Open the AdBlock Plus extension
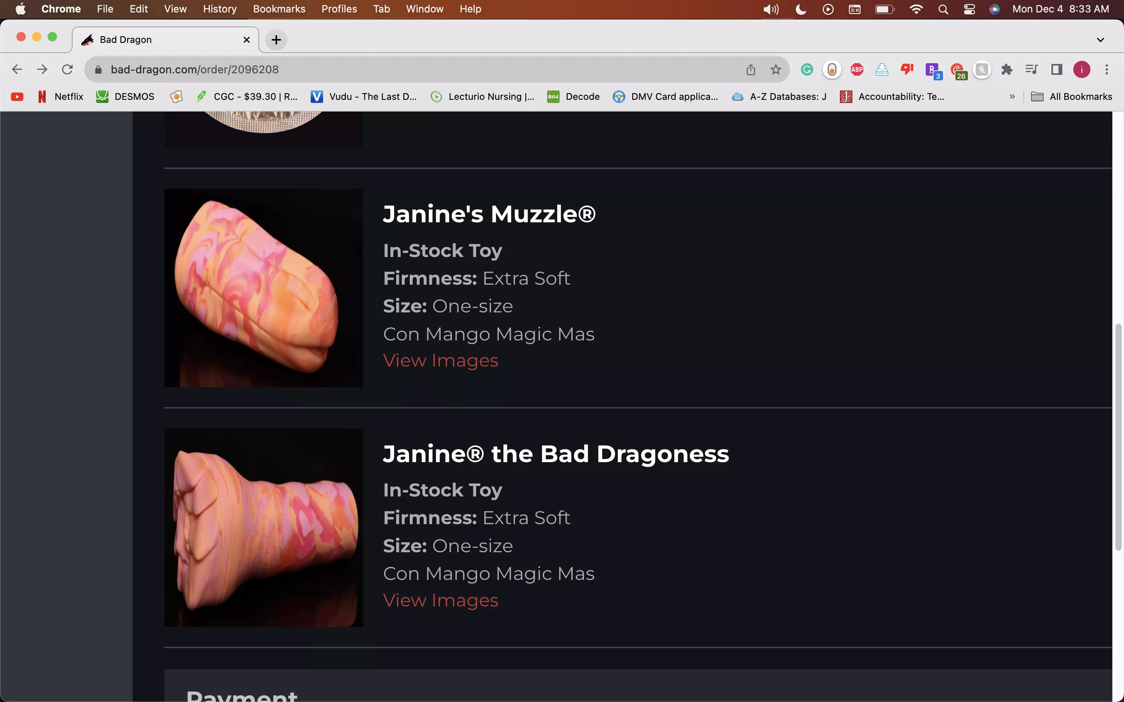 point(857,70)
